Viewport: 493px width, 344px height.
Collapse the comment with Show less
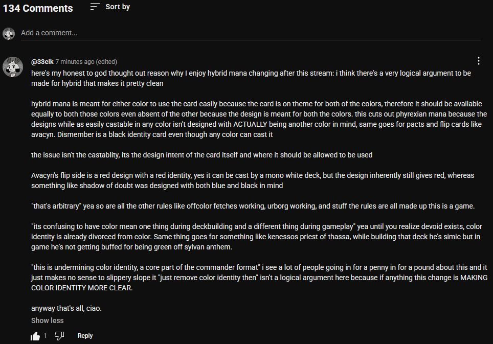tap(47, 320)
